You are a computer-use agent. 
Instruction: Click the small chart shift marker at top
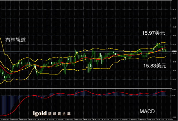[x=125, y=1]
